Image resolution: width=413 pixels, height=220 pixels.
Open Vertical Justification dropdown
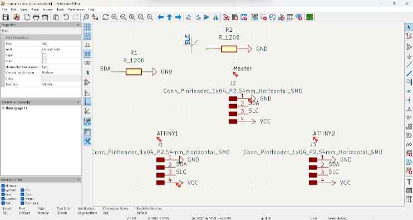point(61,73)
